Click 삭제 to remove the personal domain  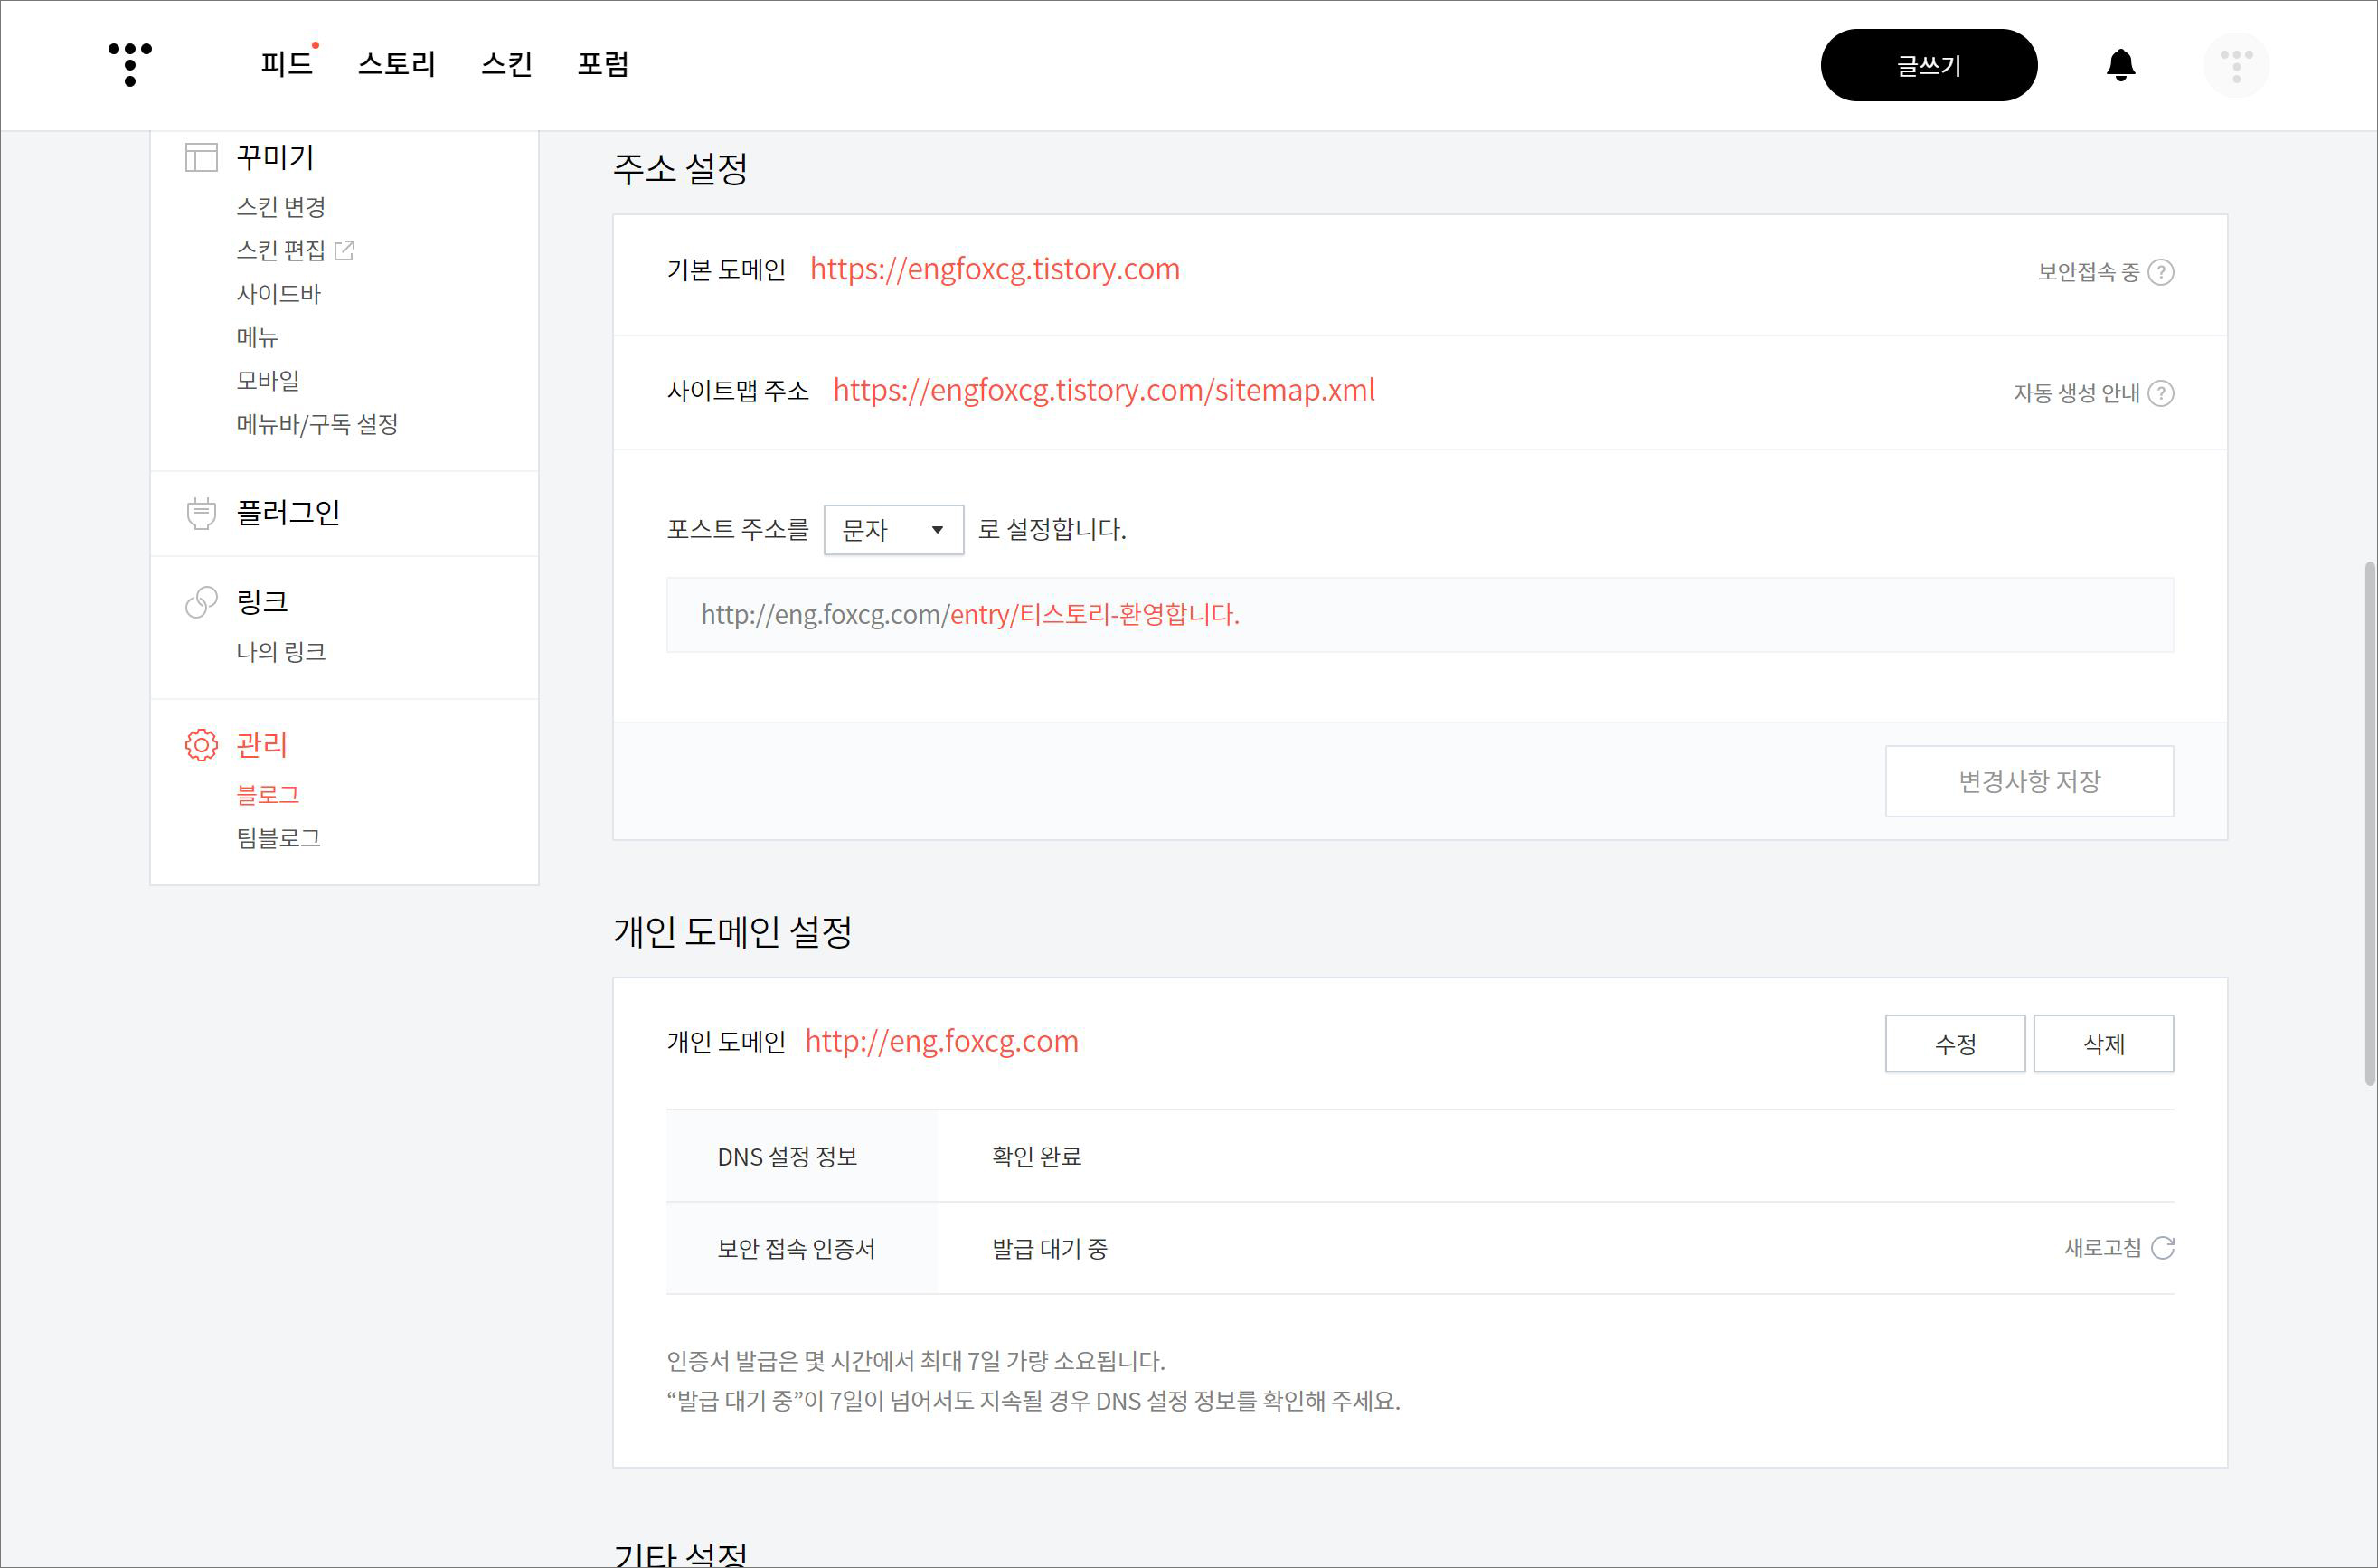pos(2102,1044)
